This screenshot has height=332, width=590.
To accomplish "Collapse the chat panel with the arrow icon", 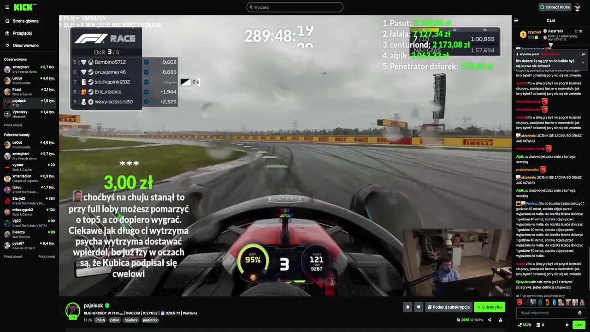I will [x=516, y=20].
